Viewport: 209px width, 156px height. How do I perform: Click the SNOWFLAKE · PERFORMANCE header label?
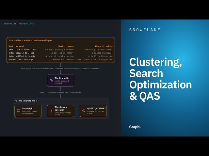tap(19, 24)
